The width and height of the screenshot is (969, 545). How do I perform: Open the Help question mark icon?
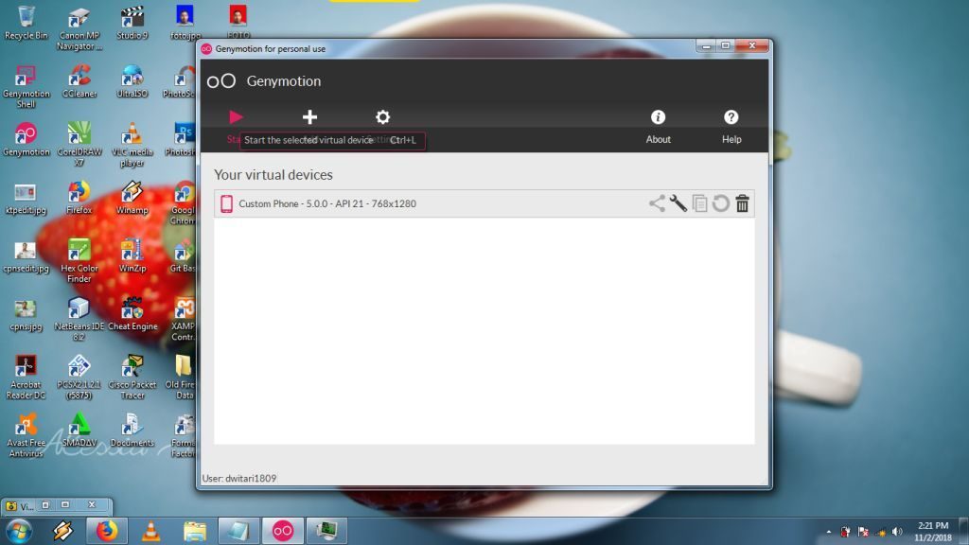731,116
